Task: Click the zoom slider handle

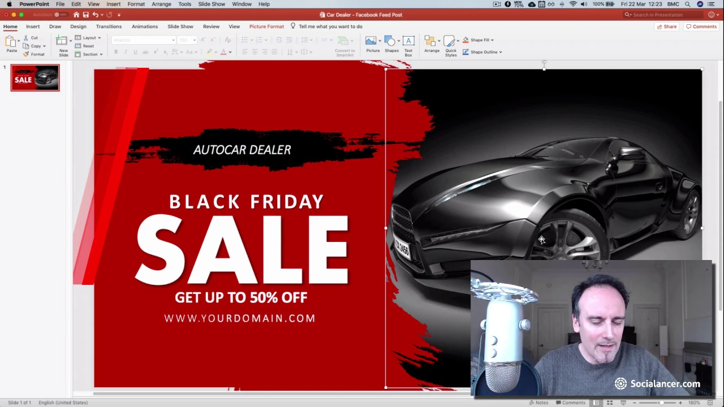Action: 662,402
